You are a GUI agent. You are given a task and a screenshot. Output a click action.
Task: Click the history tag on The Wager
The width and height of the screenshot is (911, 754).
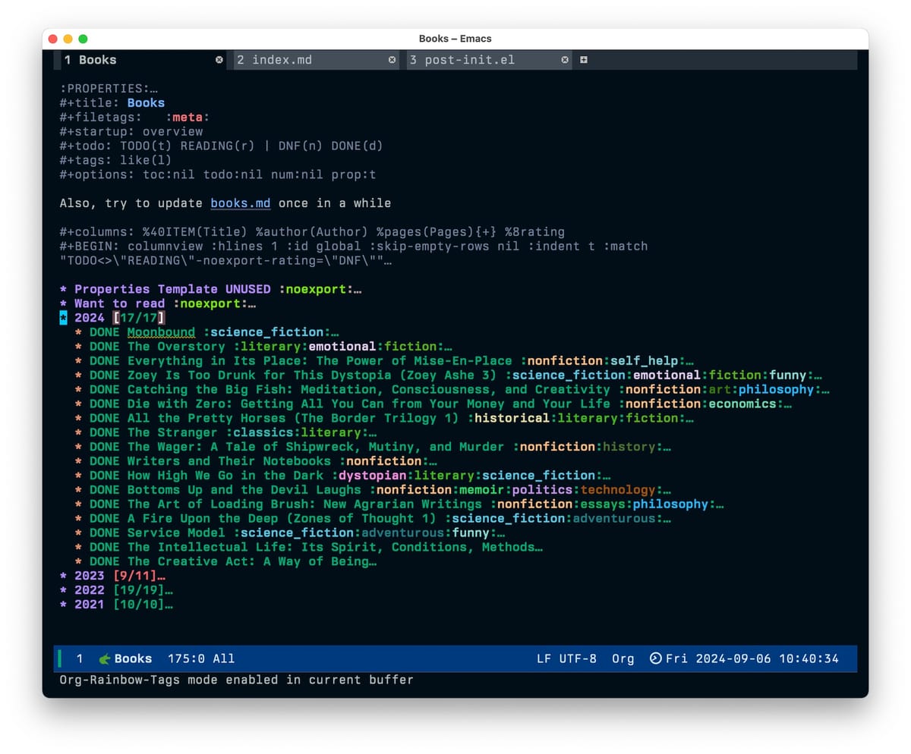point(629,448)
